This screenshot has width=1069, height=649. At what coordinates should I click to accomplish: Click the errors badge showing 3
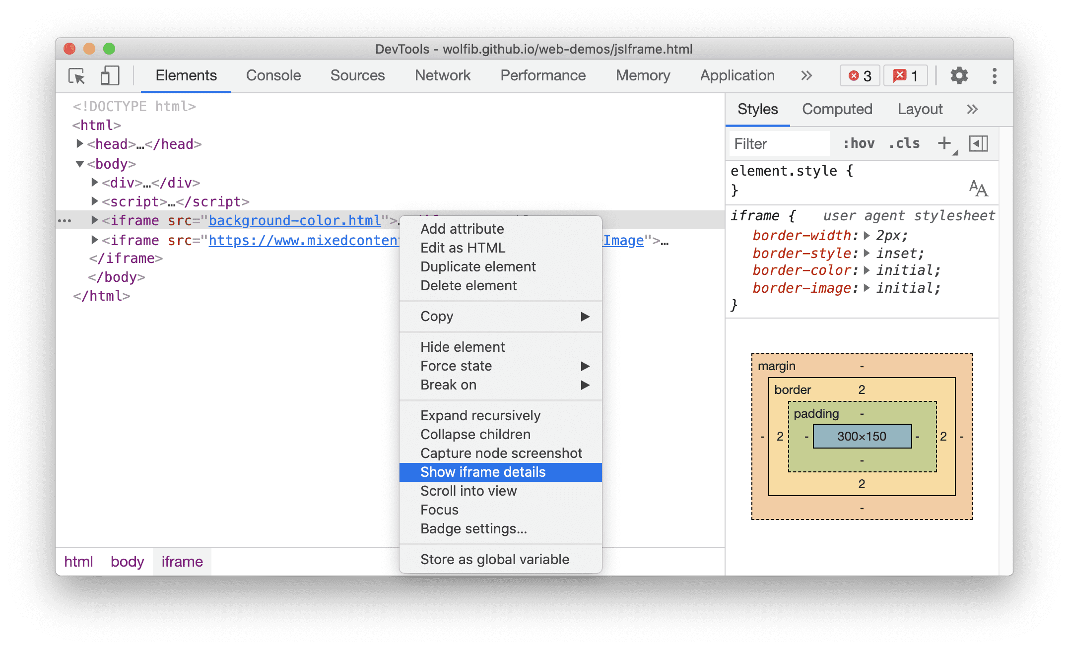coord(855,75)
